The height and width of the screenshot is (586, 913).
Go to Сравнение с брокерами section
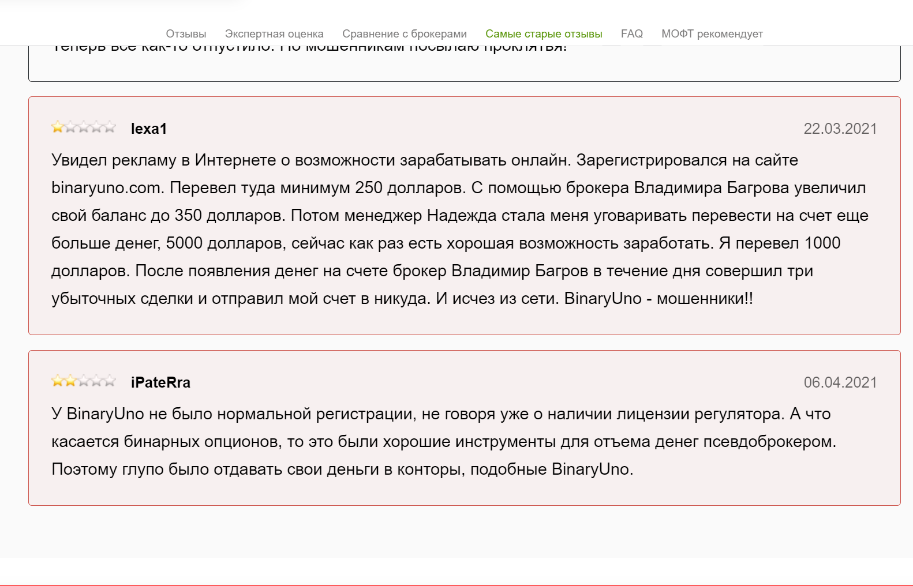tap(405, 34)
